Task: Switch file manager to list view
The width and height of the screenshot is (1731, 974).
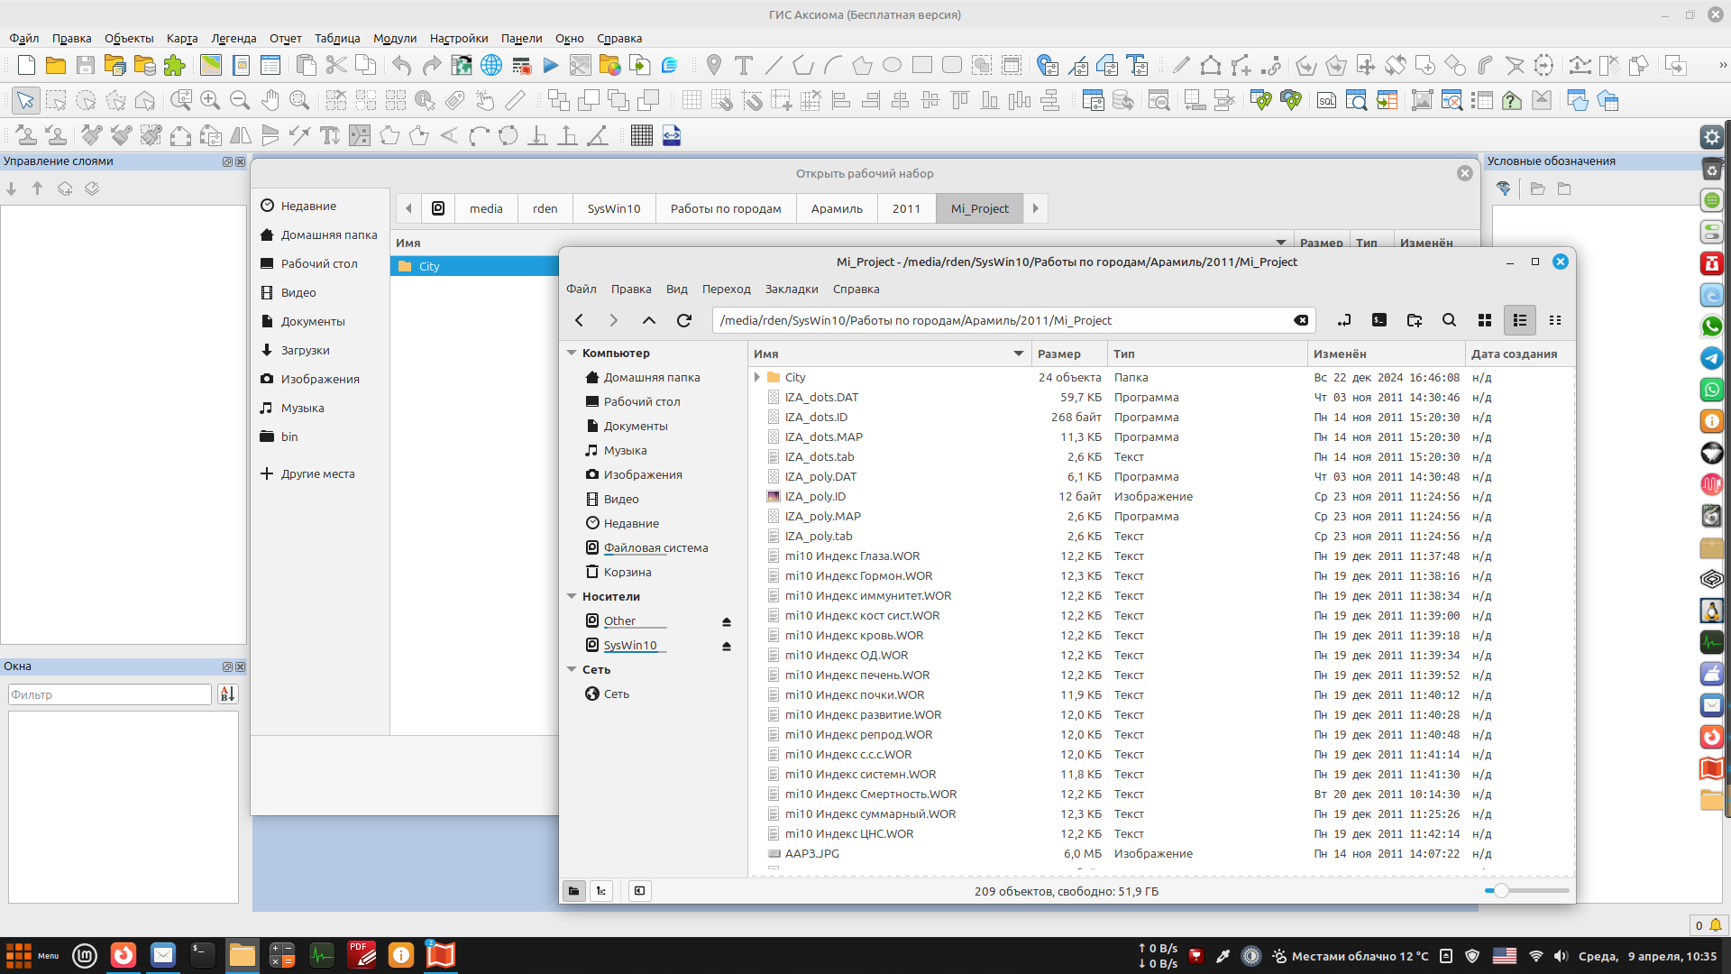Action: tap(1520, 320)
